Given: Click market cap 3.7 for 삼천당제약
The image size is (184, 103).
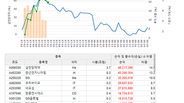Looking at the screenshot, I should click(x=108, y=68).
